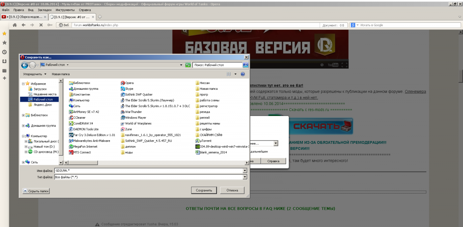Select the CCleaner shortcut

click(77, 118)
